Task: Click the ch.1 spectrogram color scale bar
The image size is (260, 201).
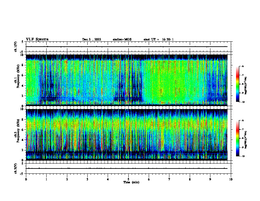Action: [237, 84]
